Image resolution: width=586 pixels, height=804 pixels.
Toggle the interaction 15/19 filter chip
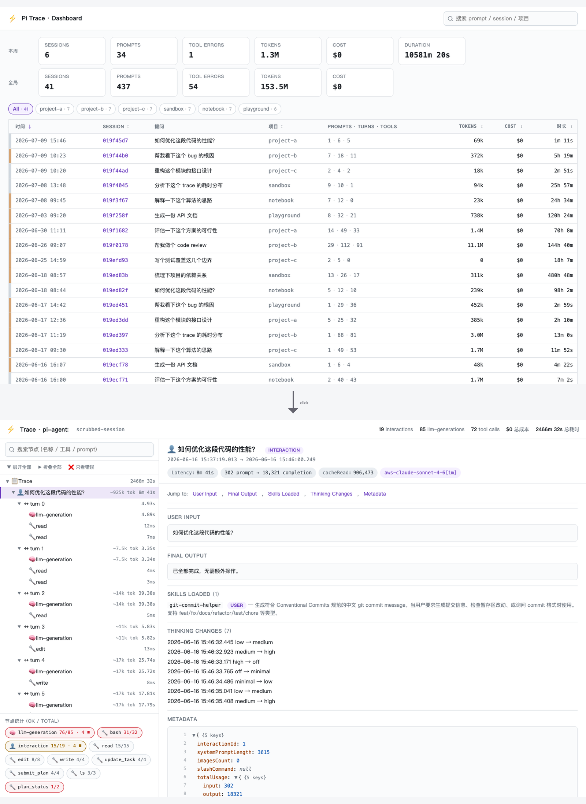pos(46,746)
